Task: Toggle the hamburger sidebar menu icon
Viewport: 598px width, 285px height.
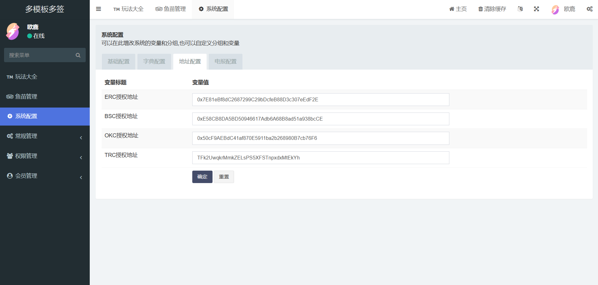Action: click(x=98, y=9)
